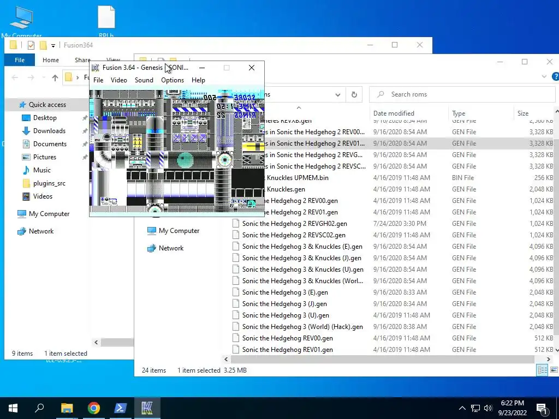Open the notification center icon

click(542, 408)
